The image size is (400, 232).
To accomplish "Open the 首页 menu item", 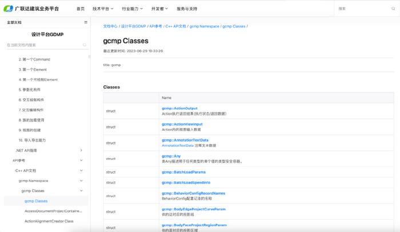I will point(81,9).
